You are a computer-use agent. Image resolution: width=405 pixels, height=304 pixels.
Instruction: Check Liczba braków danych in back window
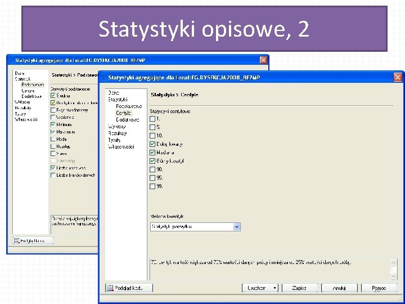pos(53,175)
